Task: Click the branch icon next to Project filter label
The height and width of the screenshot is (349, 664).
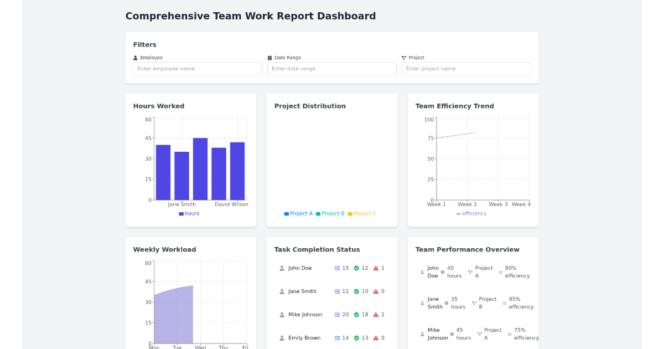Action: pyautogui.click(x=403, y=57)
